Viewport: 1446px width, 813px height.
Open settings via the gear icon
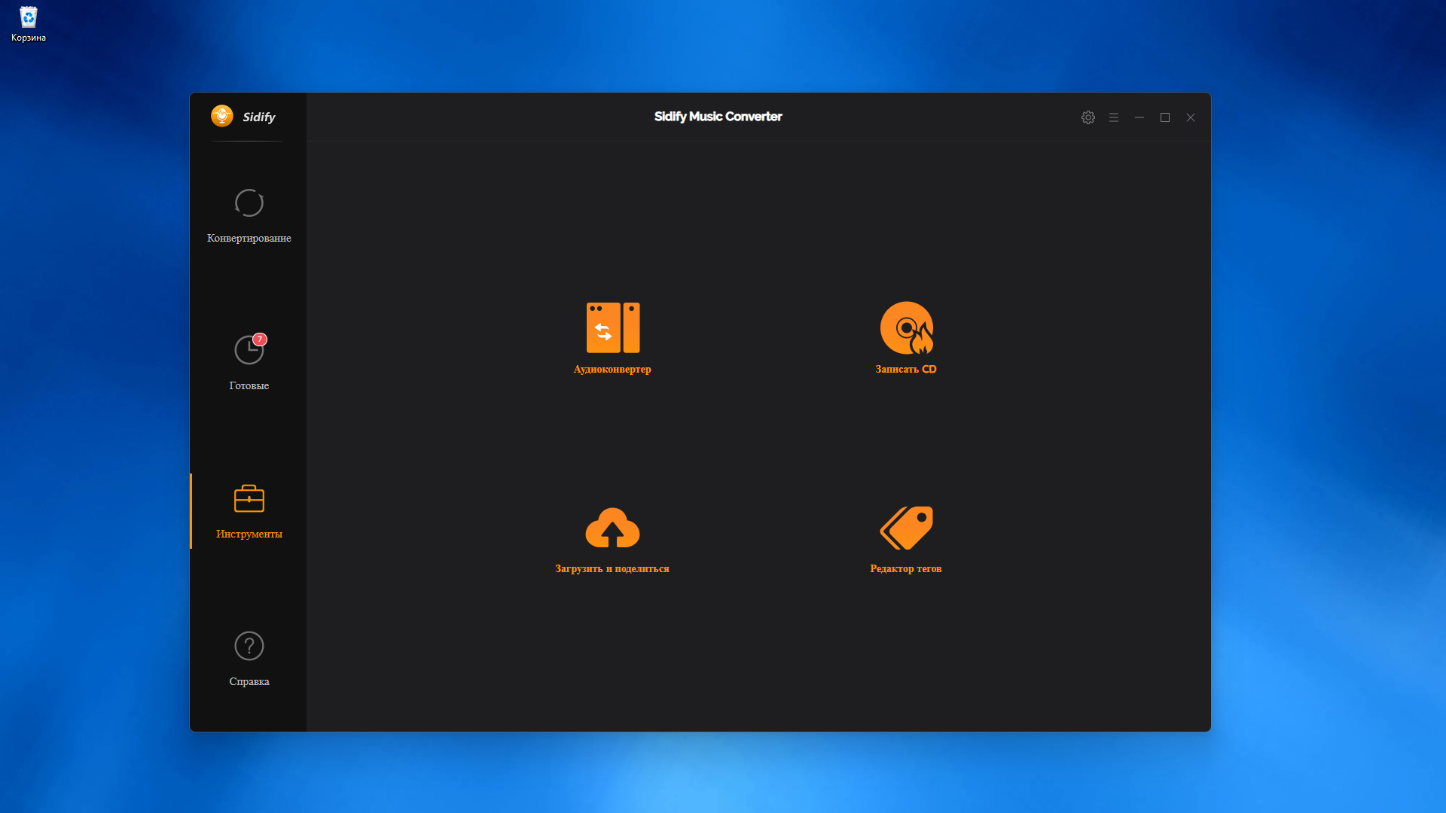1088,117
